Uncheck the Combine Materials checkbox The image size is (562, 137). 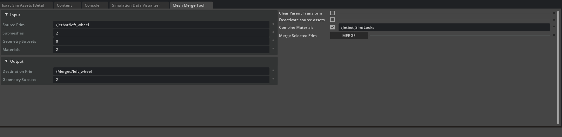tap(332, 27)
